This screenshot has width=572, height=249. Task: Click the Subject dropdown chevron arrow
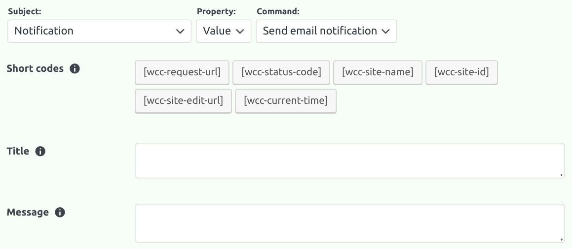180,31
